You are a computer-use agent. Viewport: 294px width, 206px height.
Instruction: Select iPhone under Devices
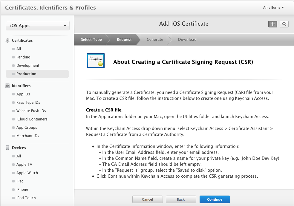click(23, 189)
